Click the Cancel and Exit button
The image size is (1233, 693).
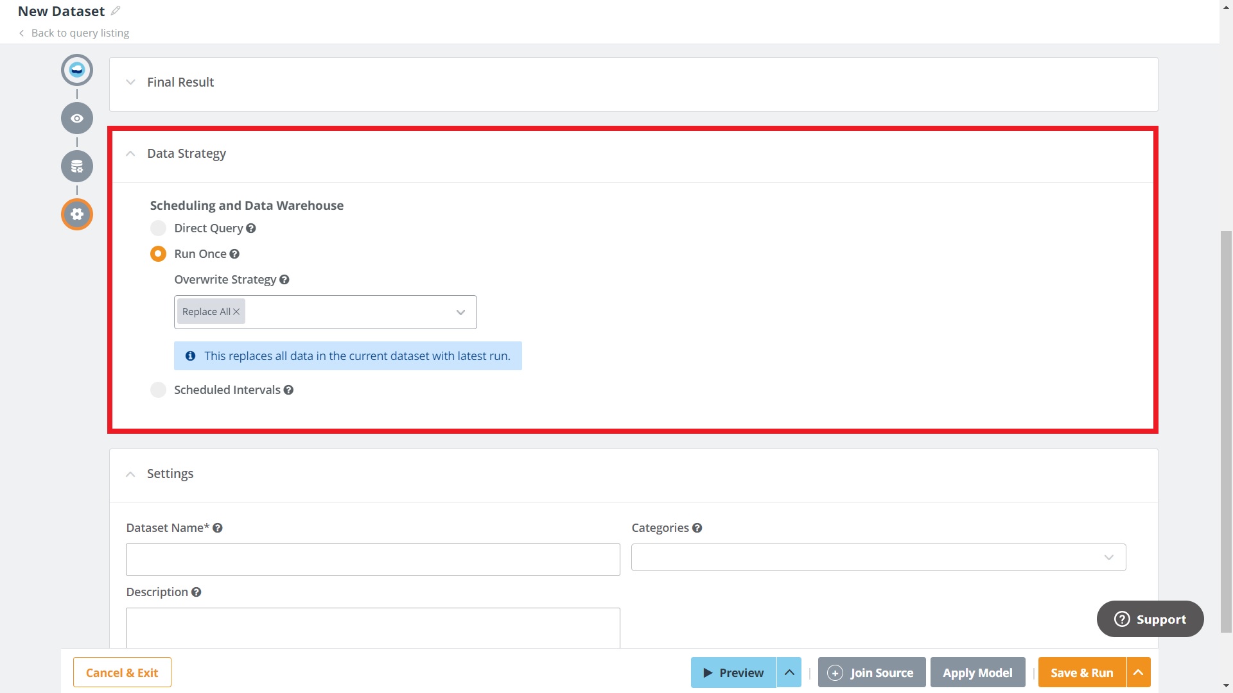[x=122, y=672]
